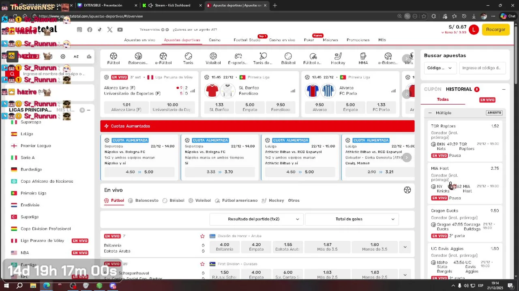Open Copa Africana de Naciones link

point(47,181)
